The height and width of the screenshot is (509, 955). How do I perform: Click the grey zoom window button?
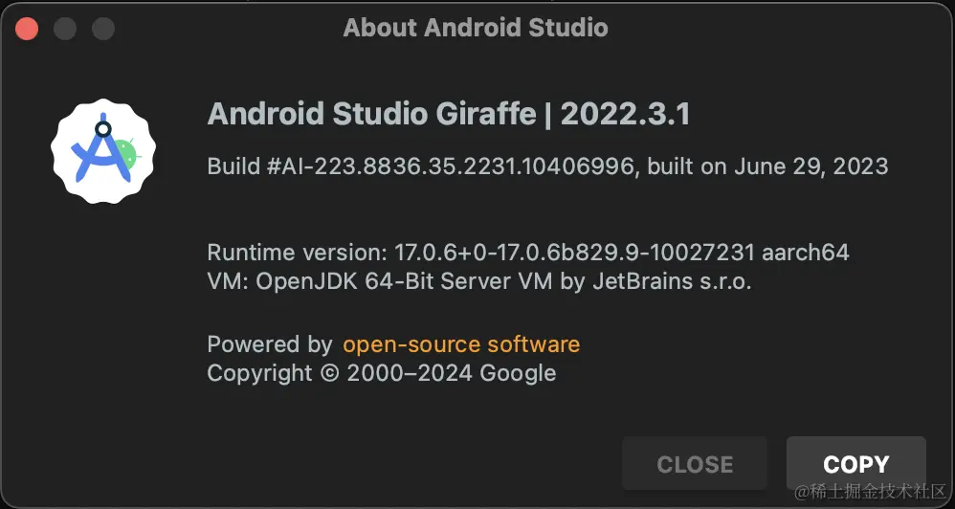[x=103, y=28]
